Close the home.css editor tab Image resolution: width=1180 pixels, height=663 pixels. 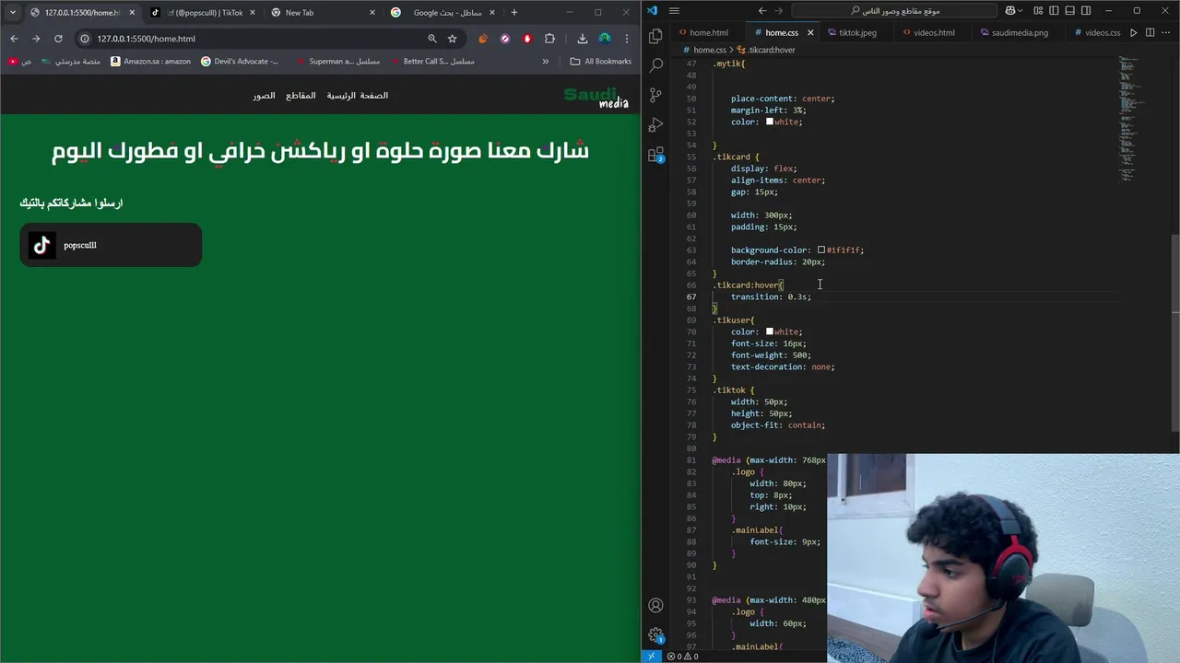(x=810, y=32)
